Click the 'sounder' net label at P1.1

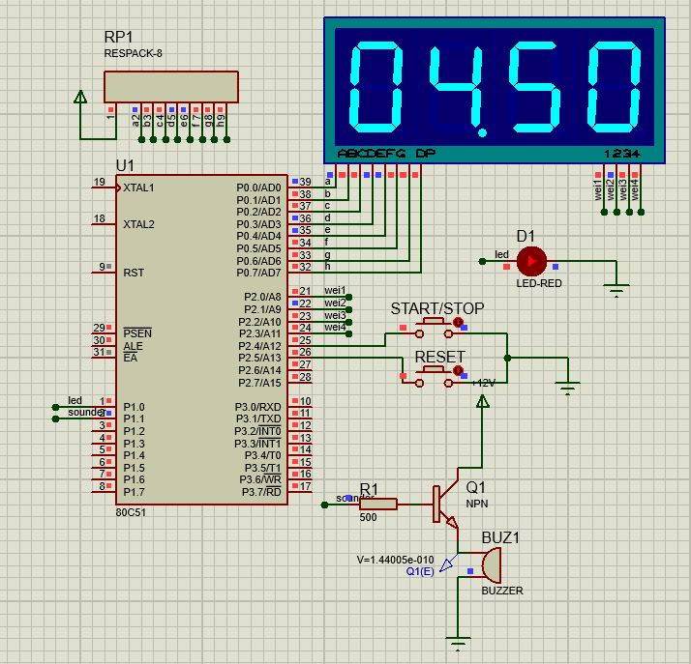click(86, 413)
